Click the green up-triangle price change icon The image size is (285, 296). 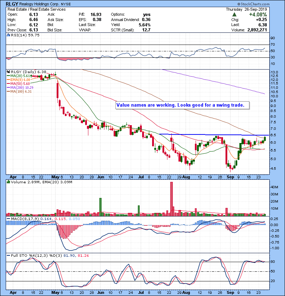click(x=234, y=15)
